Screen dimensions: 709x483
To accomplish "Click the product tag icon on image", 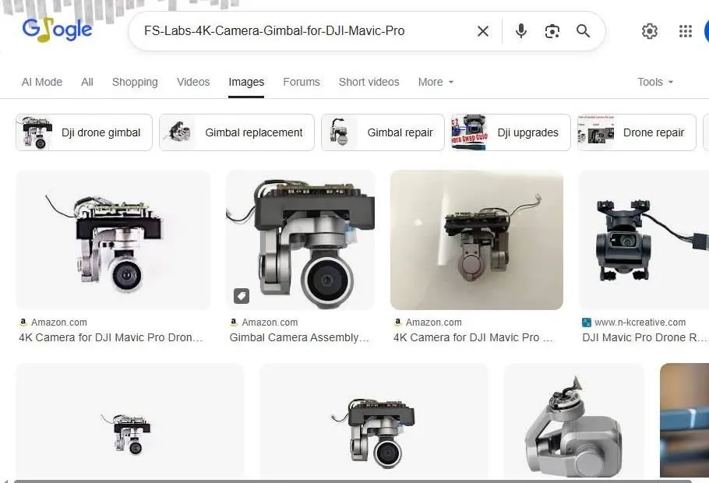I will point(242,296).
